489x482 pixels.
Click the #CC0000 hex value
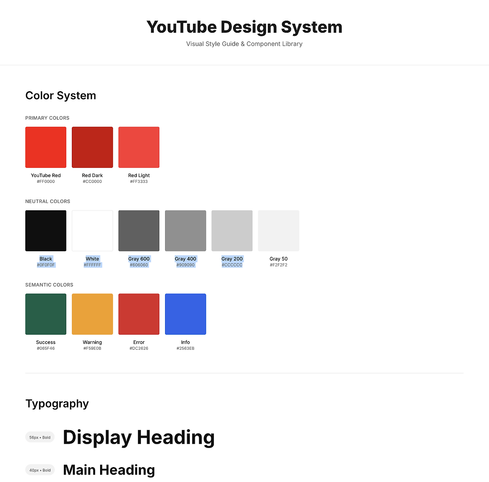92,182
